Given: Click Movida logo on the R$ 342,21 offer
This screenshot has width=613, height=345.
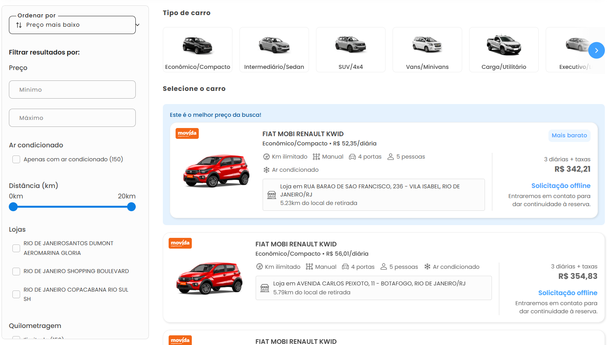Looking at the screenshot, I should (x=187, y=133).
